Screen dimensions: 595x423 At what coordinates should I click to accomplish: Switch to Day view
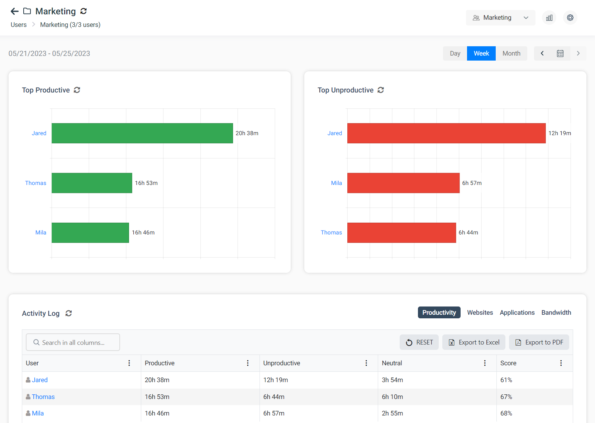(455, 53)
